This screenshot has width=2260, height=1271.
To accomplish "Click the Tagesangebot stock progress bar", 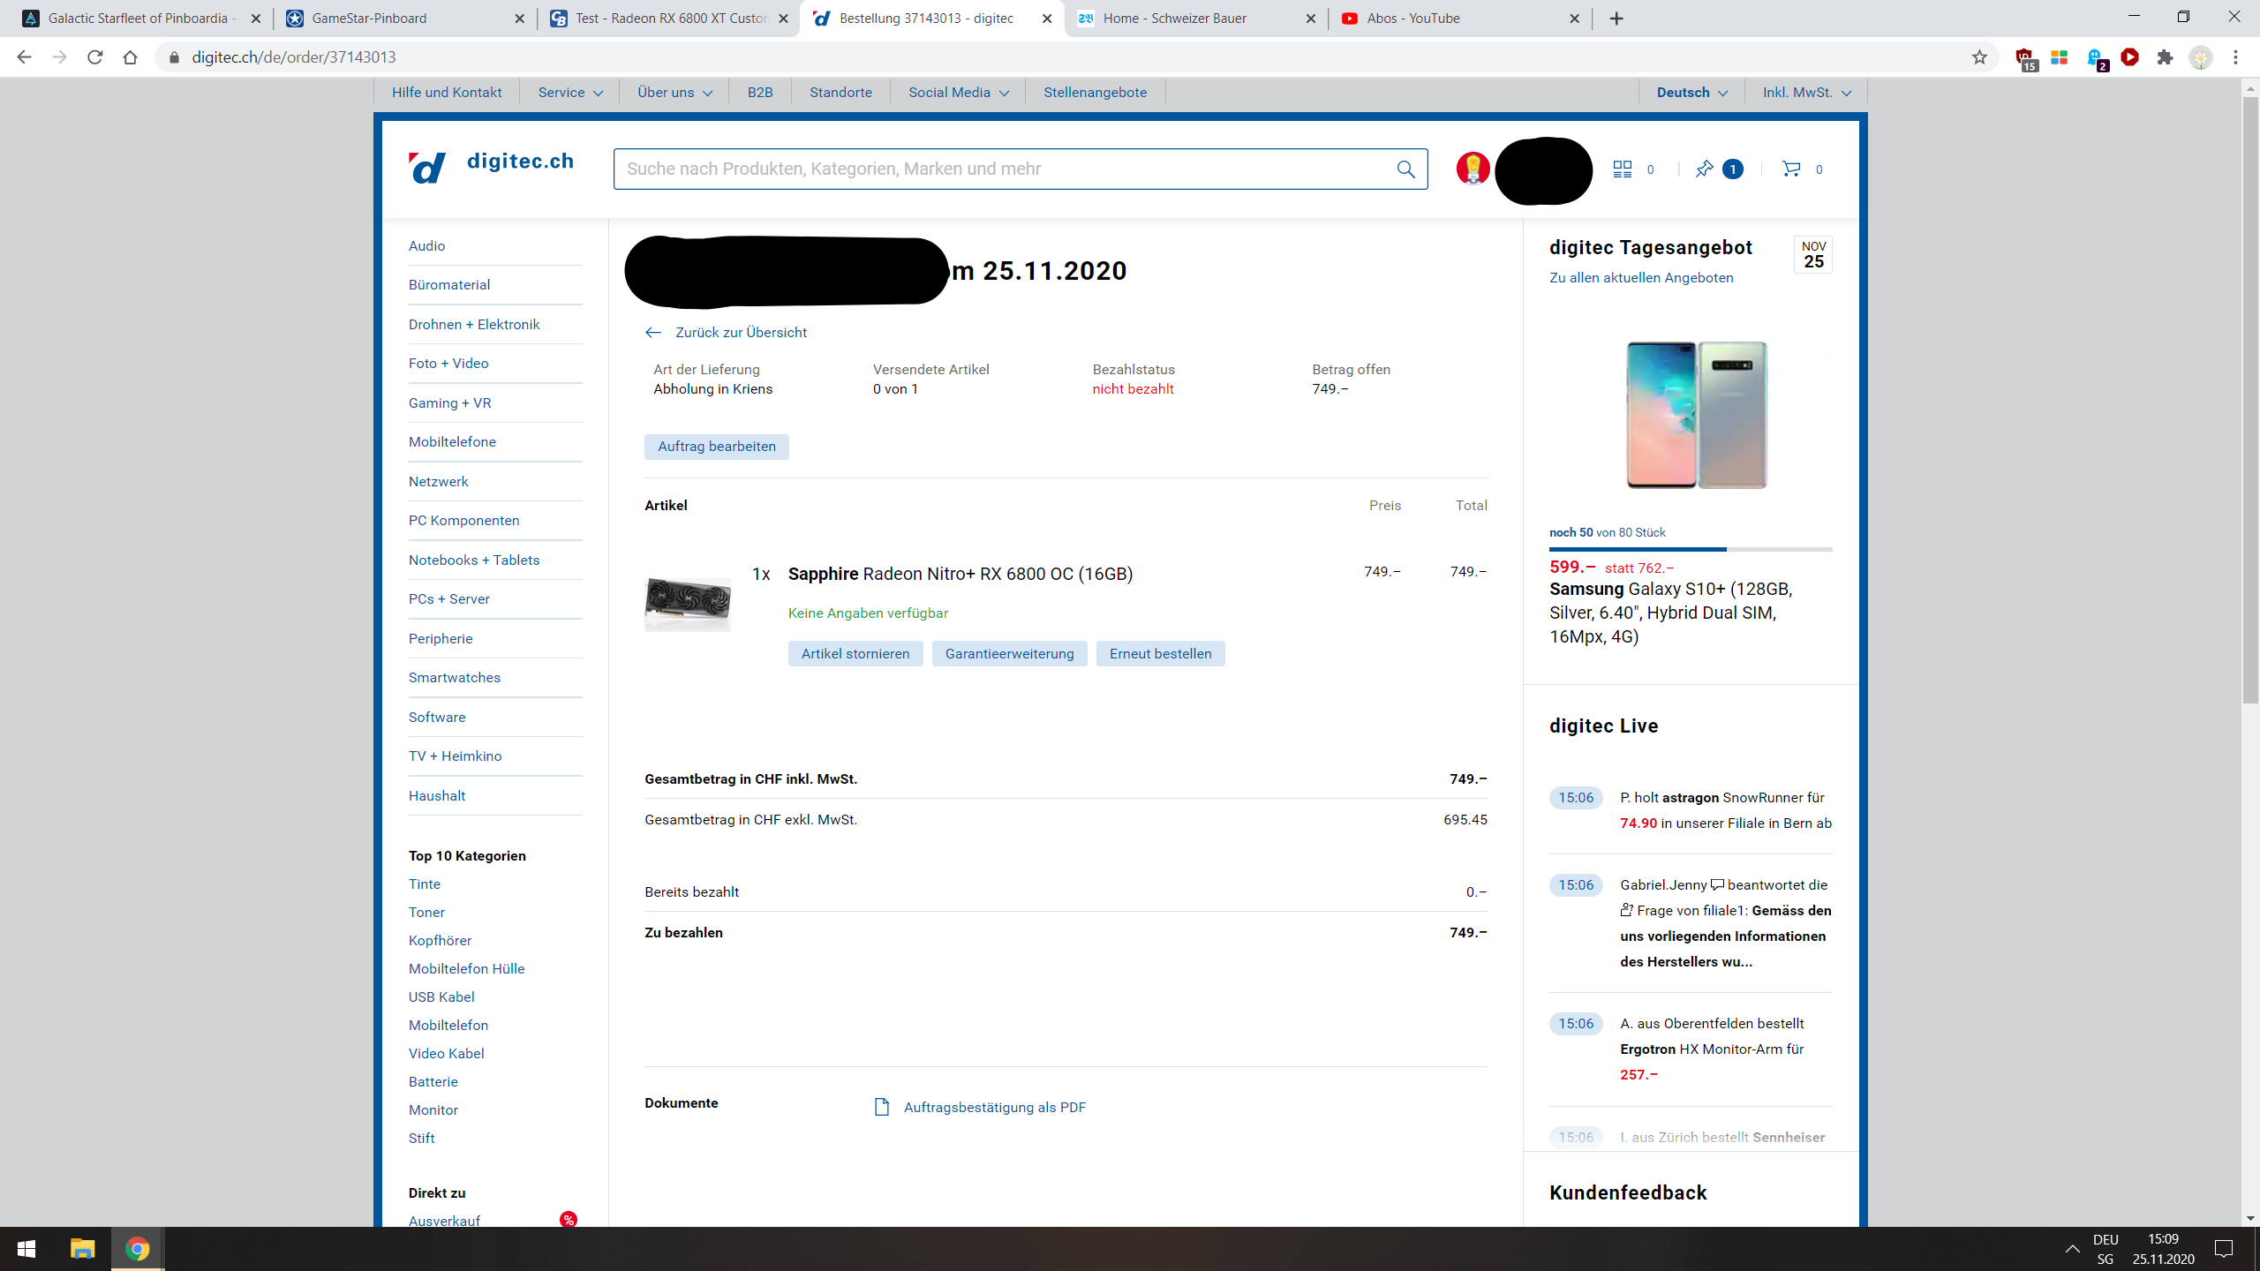I will click(1690, 549).
